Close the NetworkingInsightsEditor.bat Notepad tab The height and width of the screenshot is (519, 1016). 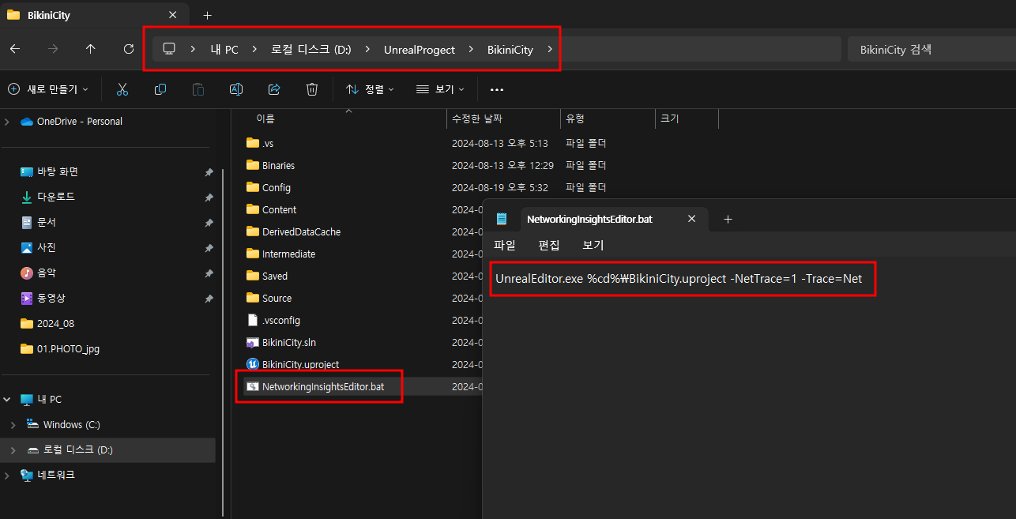(x=691, y=219)
